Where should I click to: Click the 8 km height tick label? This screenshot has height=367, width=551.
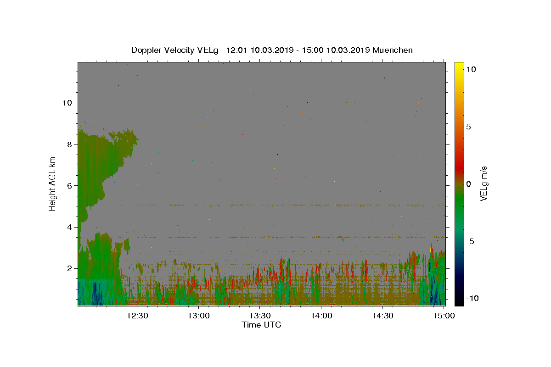pyautogui.click(x=69, y=144)
